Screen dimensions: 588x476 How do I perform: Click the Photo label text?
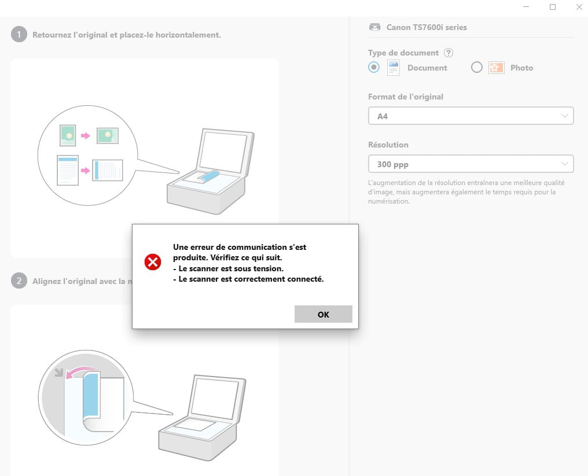[521, 68]
